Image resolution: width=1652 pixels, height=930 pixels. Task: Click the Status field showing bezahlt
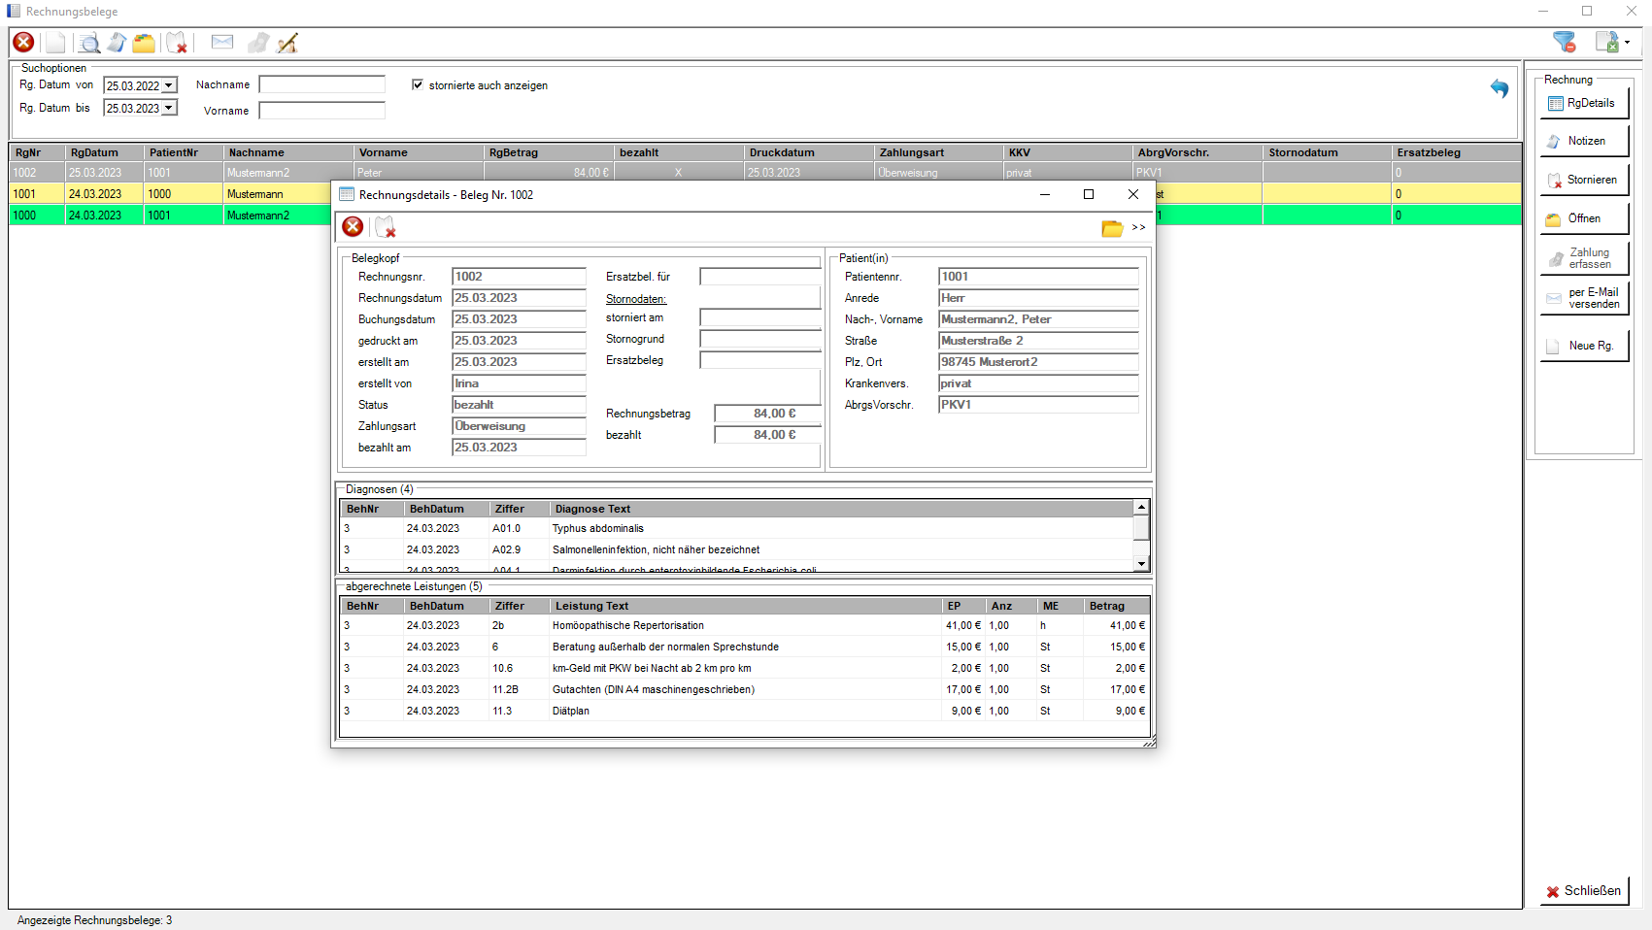click(x=519, y=405)
